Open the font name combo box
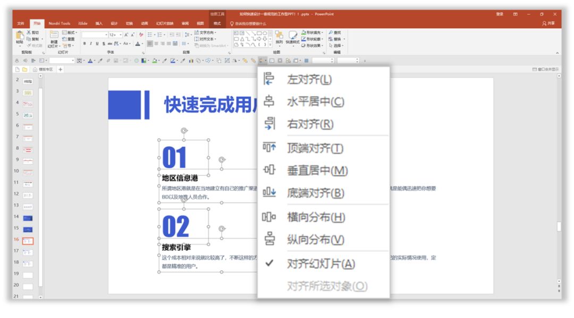Image resolution: width=574 pixels, height=318 pixels. 95,35
